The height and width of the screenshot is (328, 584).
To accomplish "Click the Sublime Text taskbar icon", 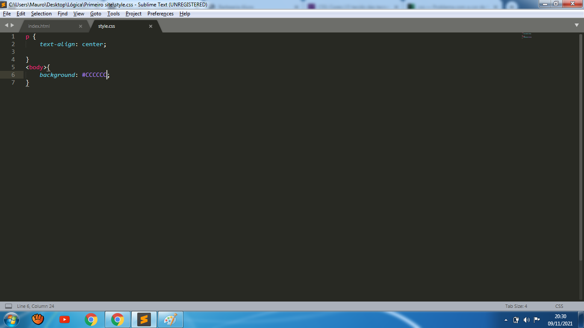I will coord(144,319).
